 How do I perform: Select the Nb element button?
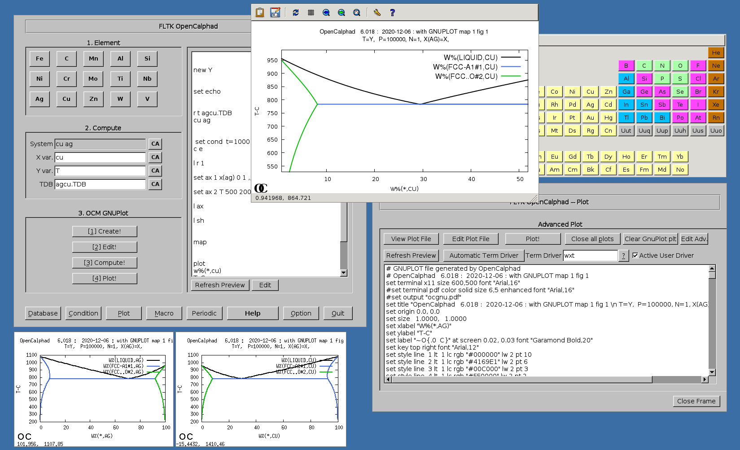147,79
